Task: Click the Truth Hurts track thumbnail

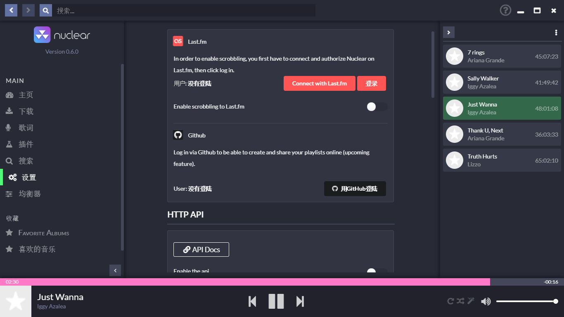Action: (x=455, y=160)
